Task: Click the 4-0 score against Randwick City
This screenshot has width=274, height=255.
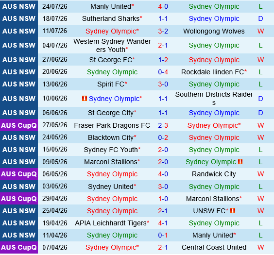Action: coord(163,174)
